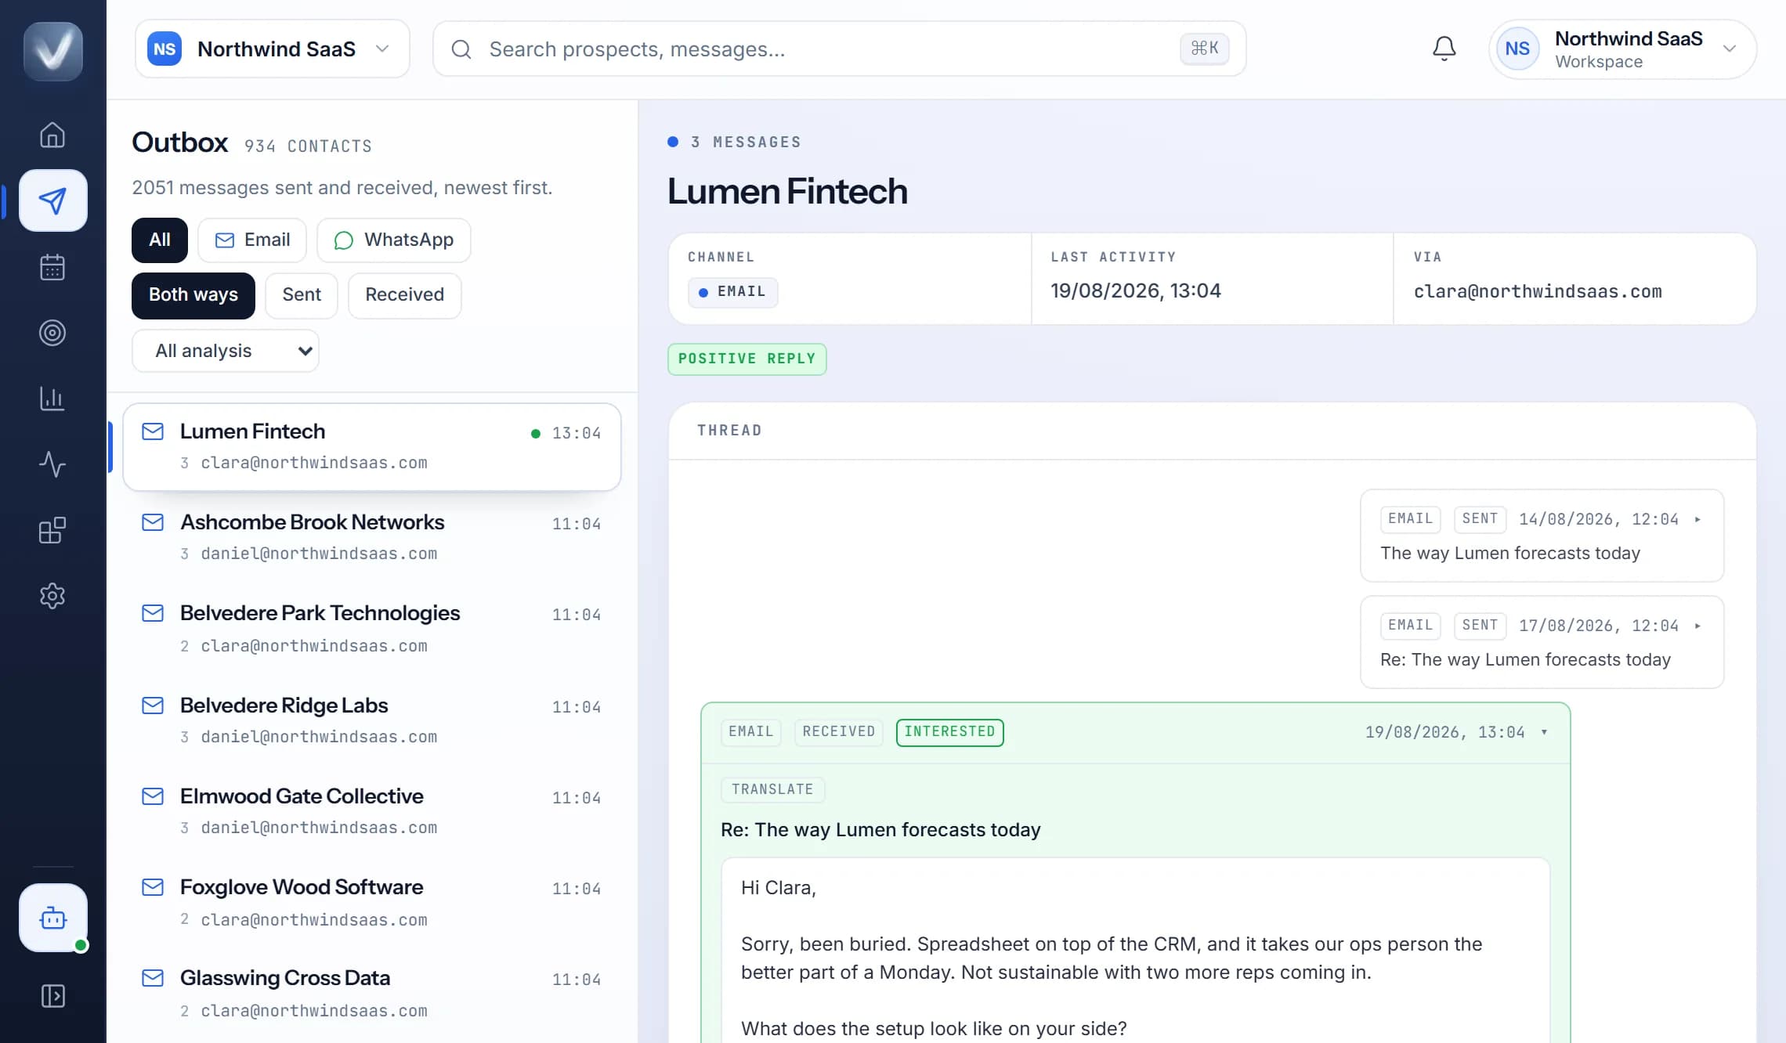Screen dimensions: 1786x1043
Task: Filter messages by Email channel
Action: [x=252, y=240]
